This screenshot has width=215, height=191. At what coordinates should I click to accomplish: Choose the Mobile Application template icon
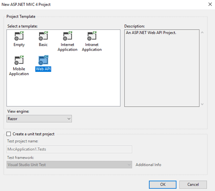19,61
